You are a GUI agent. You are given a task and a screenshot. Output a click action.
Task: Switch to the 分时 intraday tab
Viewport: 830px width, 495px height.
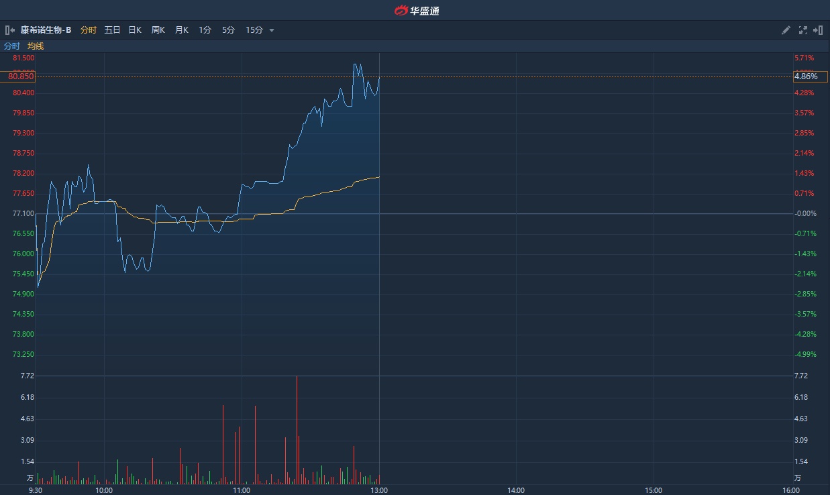pyautogui.click(x=88, y=30)
